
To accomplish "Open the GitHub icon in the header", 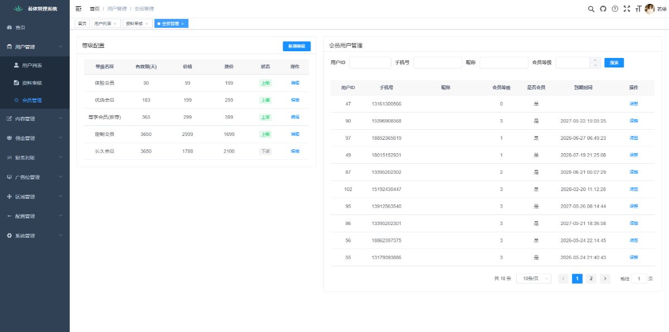I will tap(603, 8).
